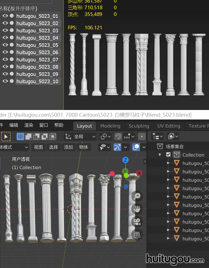Collapse the Collection tree triangle
This screenshot has width=209, height=268.
160,155
